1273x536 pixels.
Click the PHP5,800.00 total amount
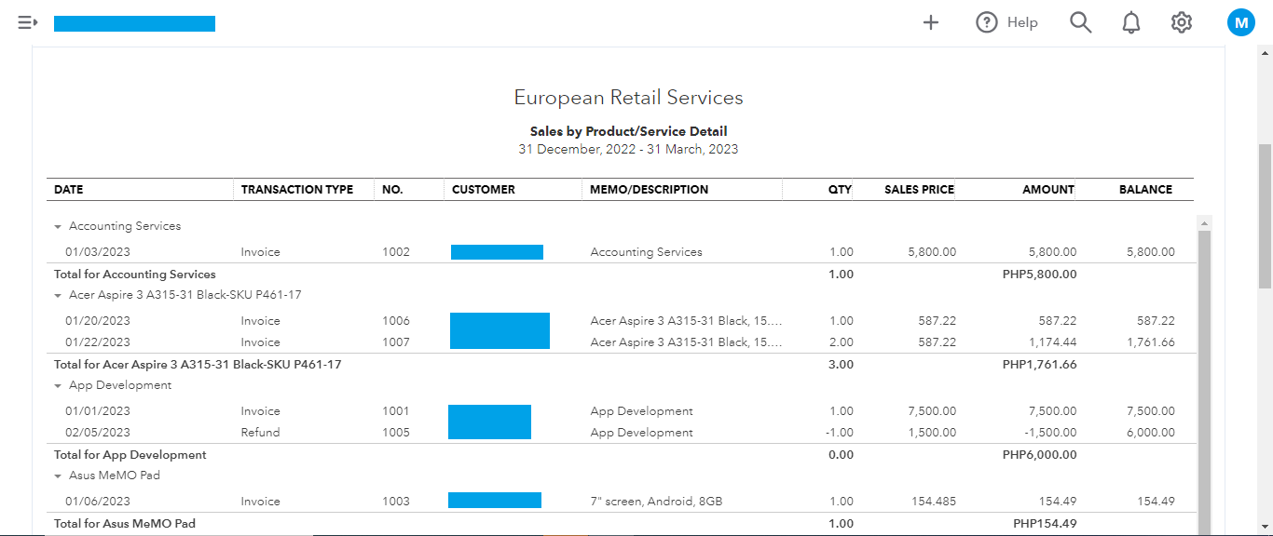(1039, 275)
